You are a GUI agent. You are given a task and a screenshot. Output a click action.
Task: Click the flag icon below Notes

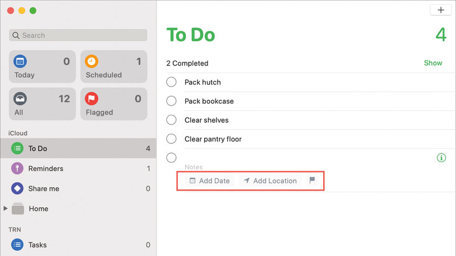(312, 180)
